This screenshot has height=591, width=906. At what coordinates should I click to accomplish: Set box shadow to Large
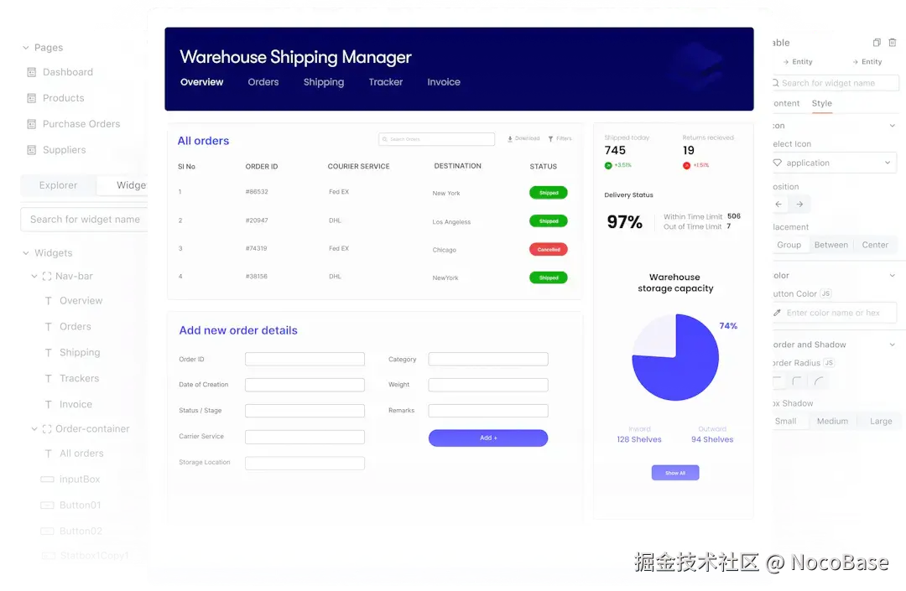tap(881, 422)
